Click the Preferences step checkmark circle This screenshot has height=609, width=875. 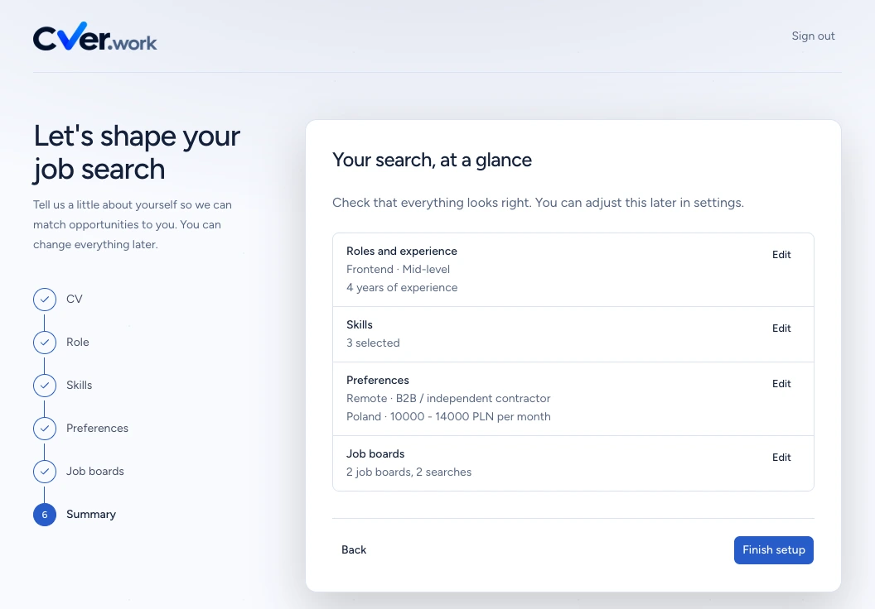tap(45, 429)
